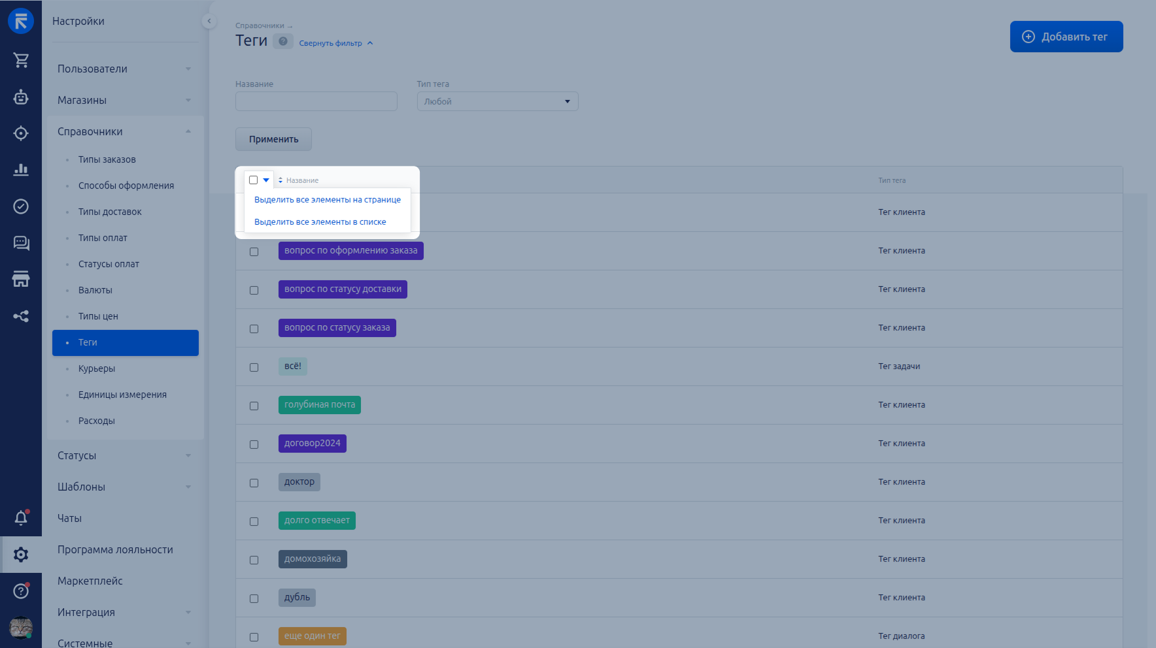This screenshot has height=648, width=1156.
Task: Click the help question mark next to Теги
Action: (282, 41)
